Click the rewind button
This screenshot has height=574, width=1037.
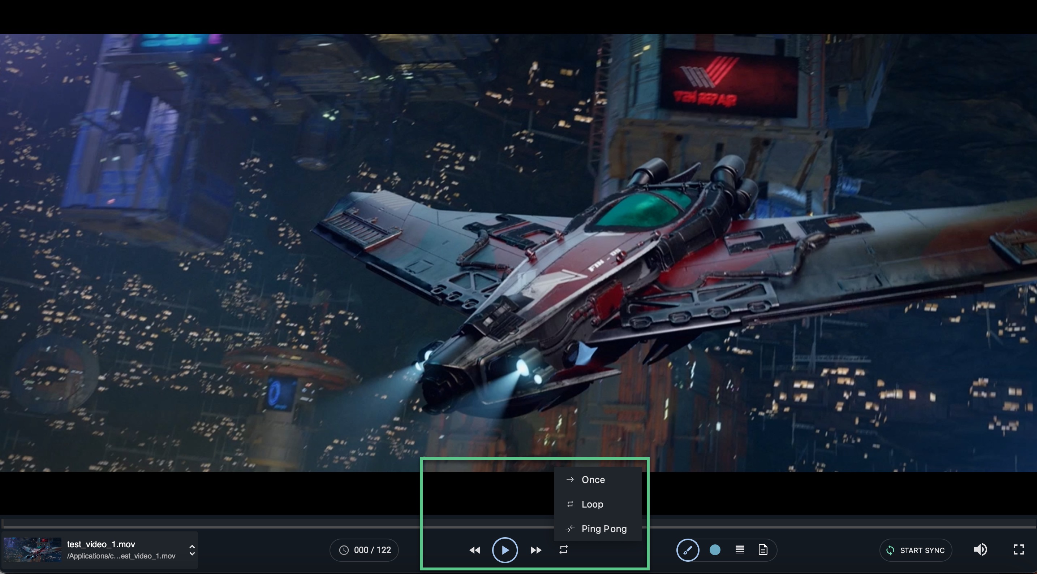pyautogui.click(x=475, y=550)
